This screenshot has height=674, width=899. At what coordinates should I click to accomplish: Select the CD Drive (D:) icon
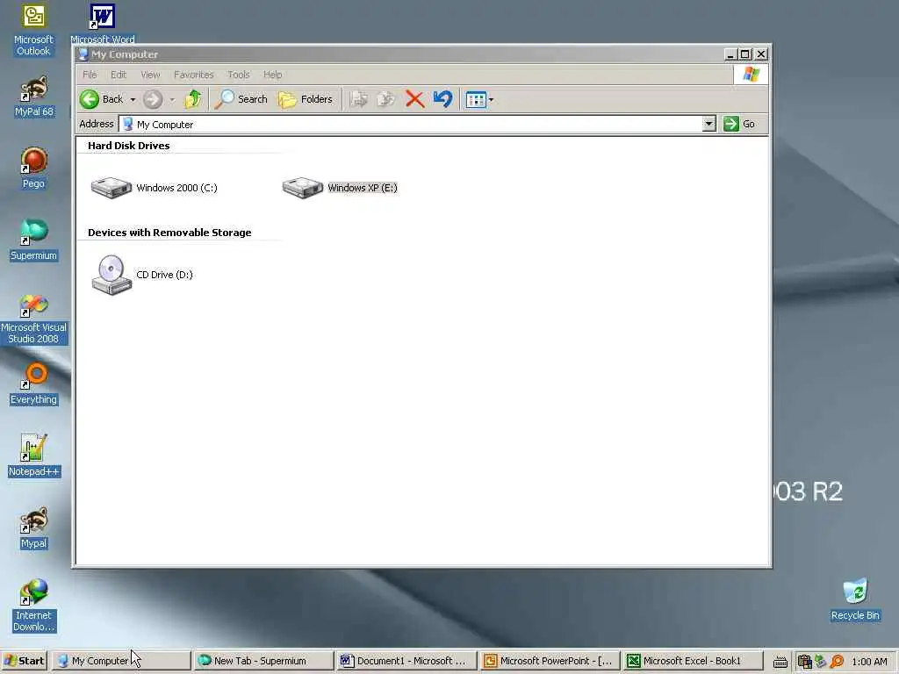(141, 275)
